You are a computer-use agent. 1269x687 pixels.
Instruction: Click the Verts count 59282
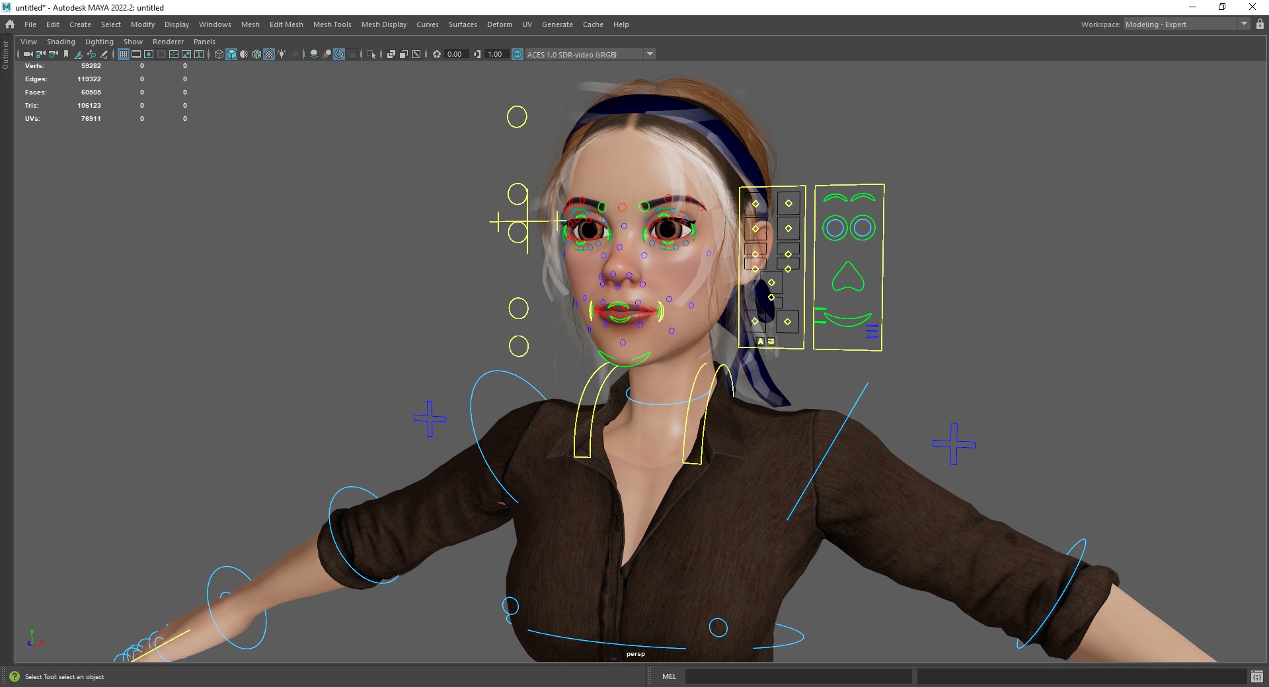(91, 66)
